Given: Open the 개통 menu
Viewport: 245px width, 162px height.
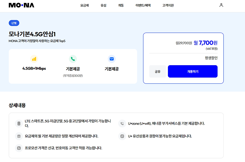Looking at the screenshot, I should 121,5.
